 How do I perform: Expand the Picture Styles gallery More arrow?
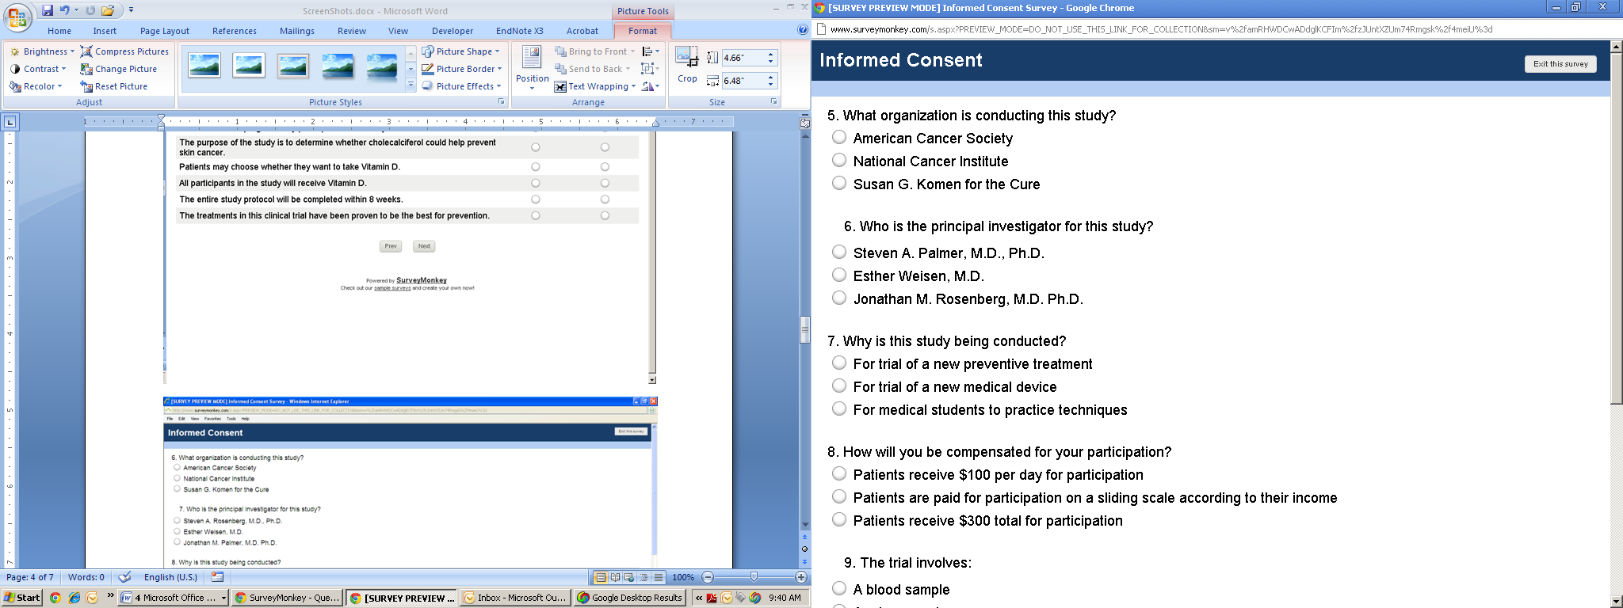coord(411,85)
